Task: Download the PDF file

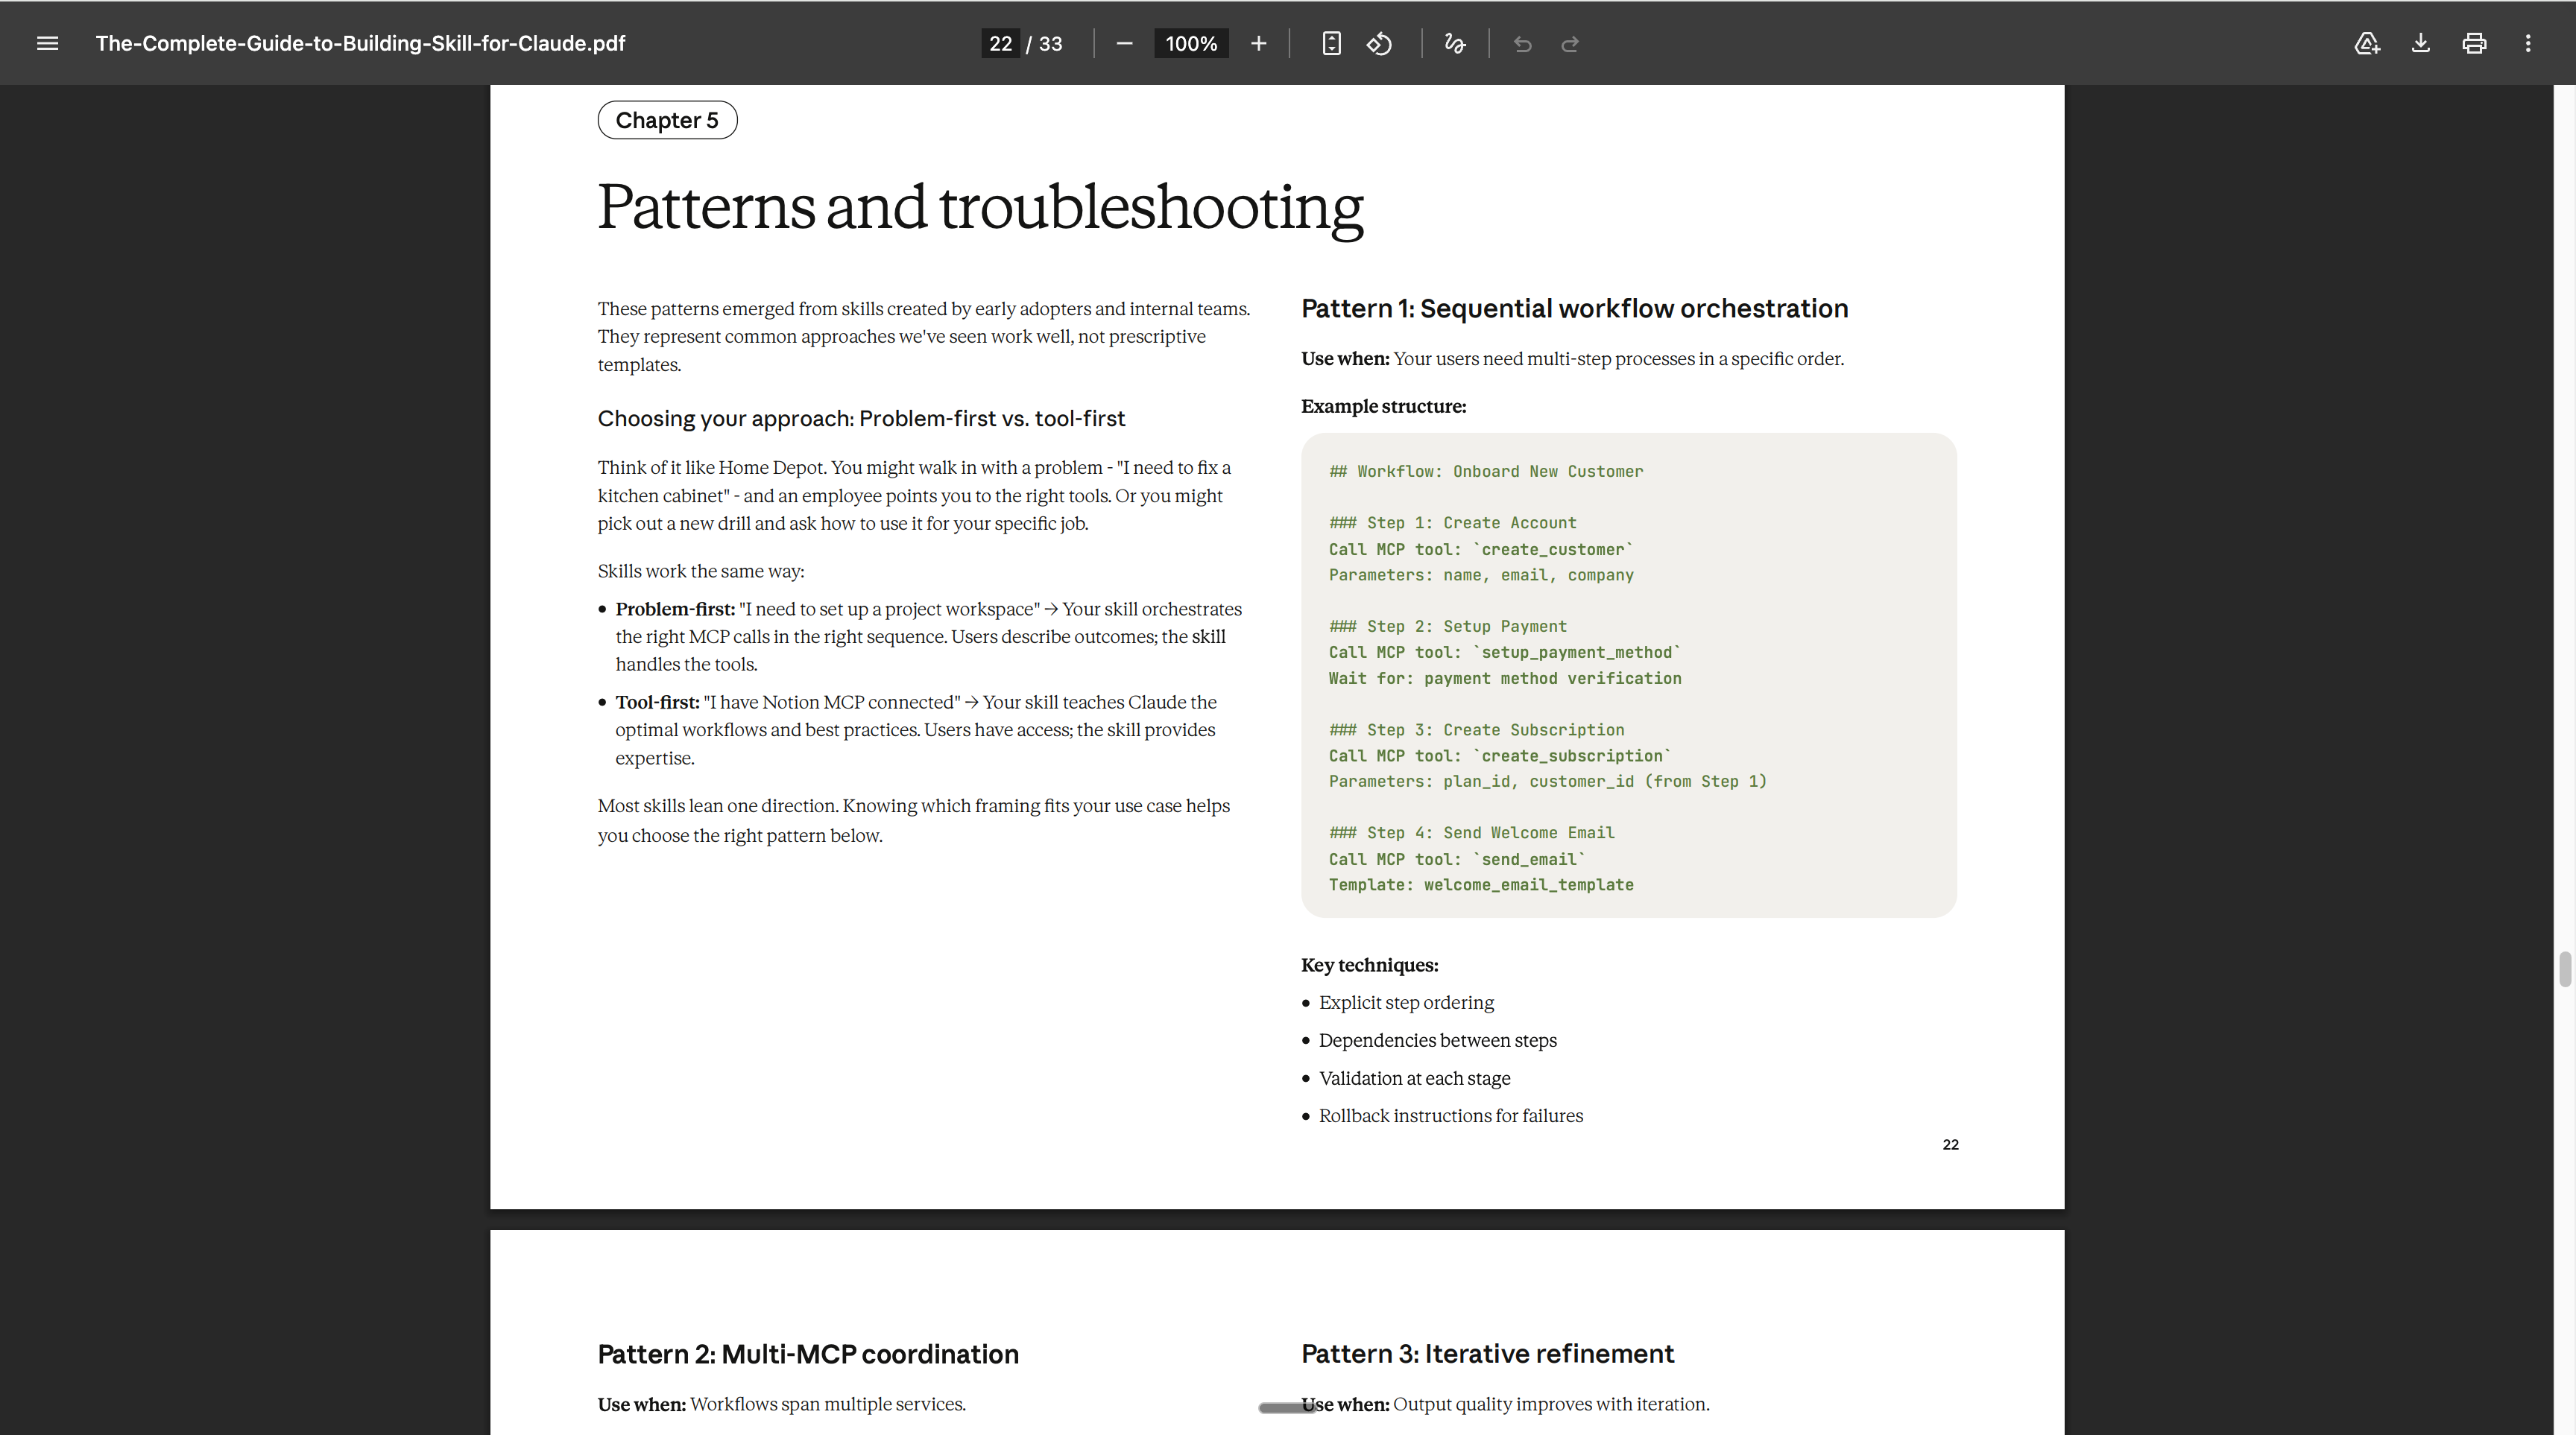Action: point(2420,43)
